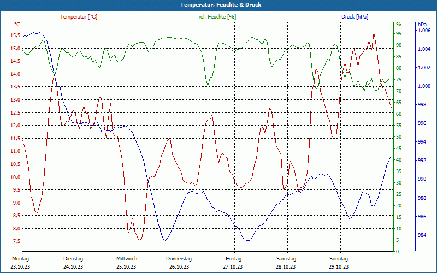Select the red 'Temperatur [°C]' legend label
Image resolution: width=437 pixels, height=273 pixels.
79,17
